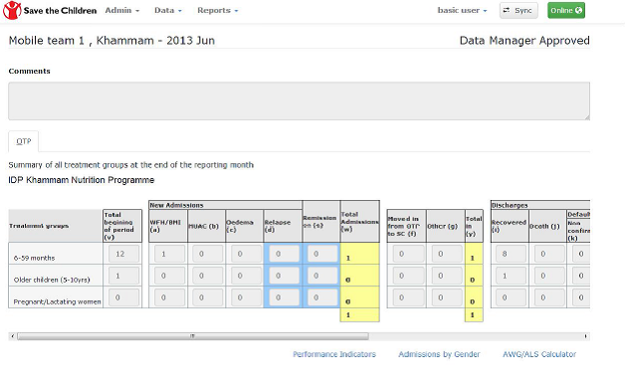Click the Comments text area
This screenshot has height=389, width=625.
click(299, 100)
